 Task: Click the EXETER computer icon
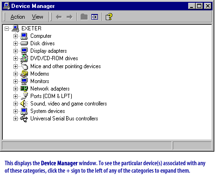coord(15,28)
